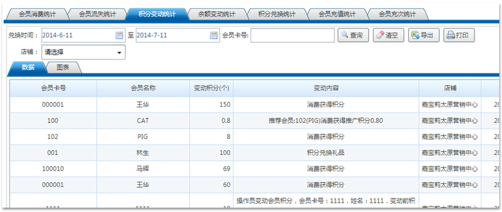This screenshot has width=502, height=212.
Task: Switch to 会员充次统计 tab
Action: click(398, 14)
